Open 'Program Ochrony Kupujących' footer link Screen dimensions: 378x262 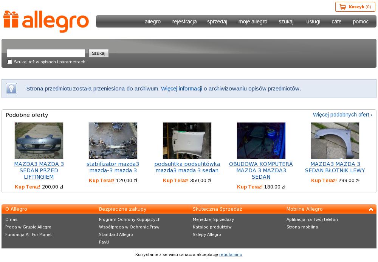click(x=130, y=219)
